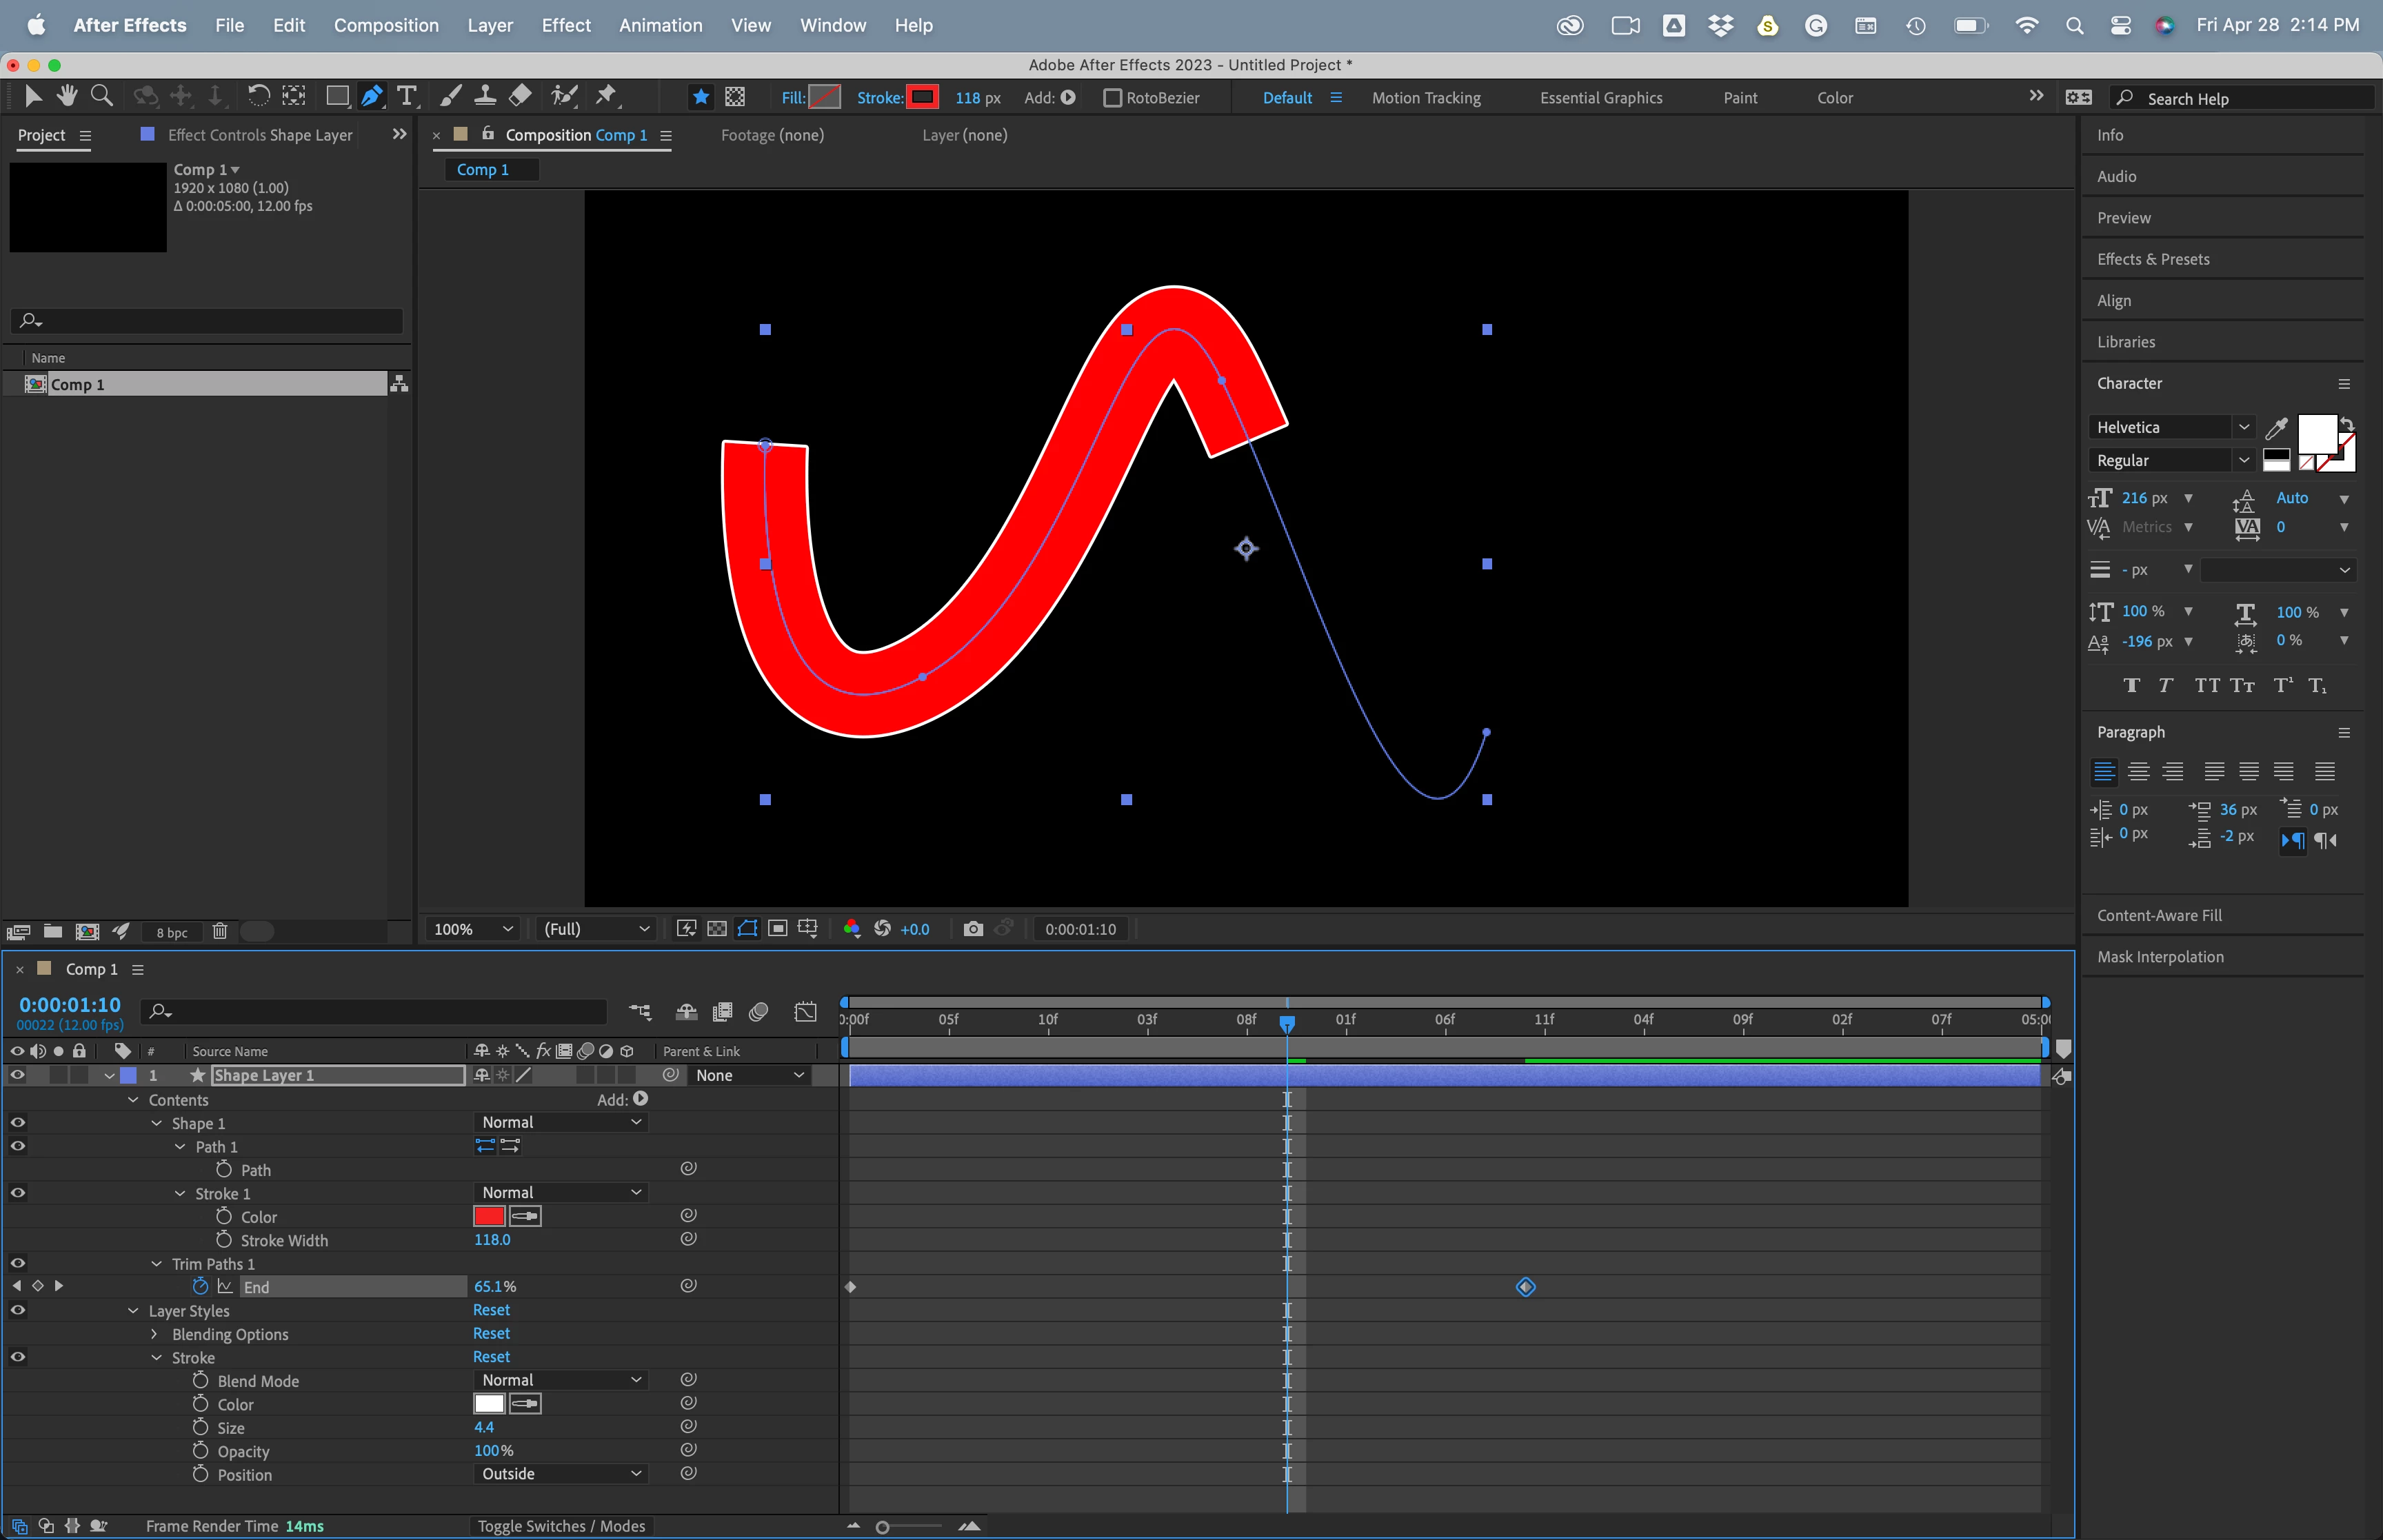Screen dimensions: 2383x1540
Task: Take a snapshot with camera icon
Action: tap(972, 929)
